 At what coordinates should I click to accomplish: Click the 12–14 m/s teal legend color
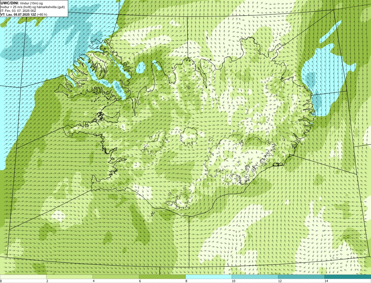301,277
